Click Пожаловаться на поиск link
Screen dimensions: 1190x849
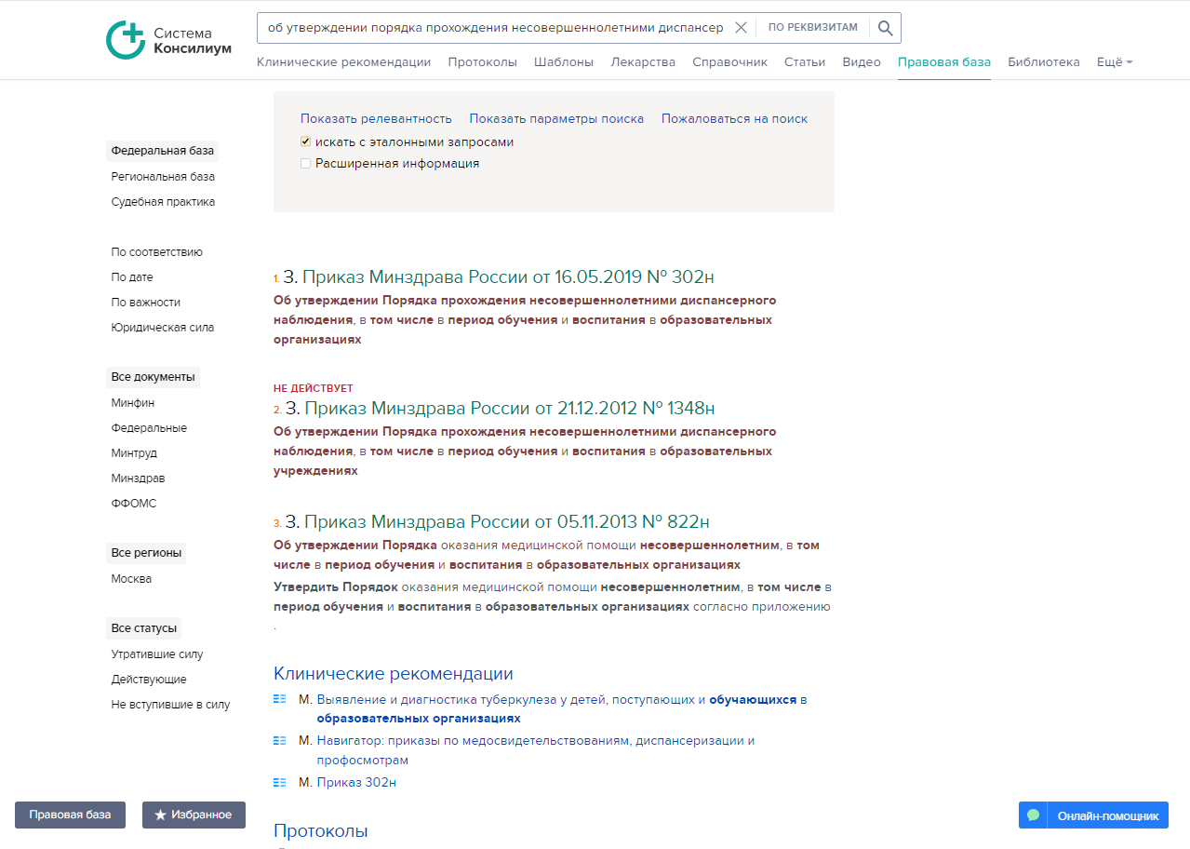[734, 118]
